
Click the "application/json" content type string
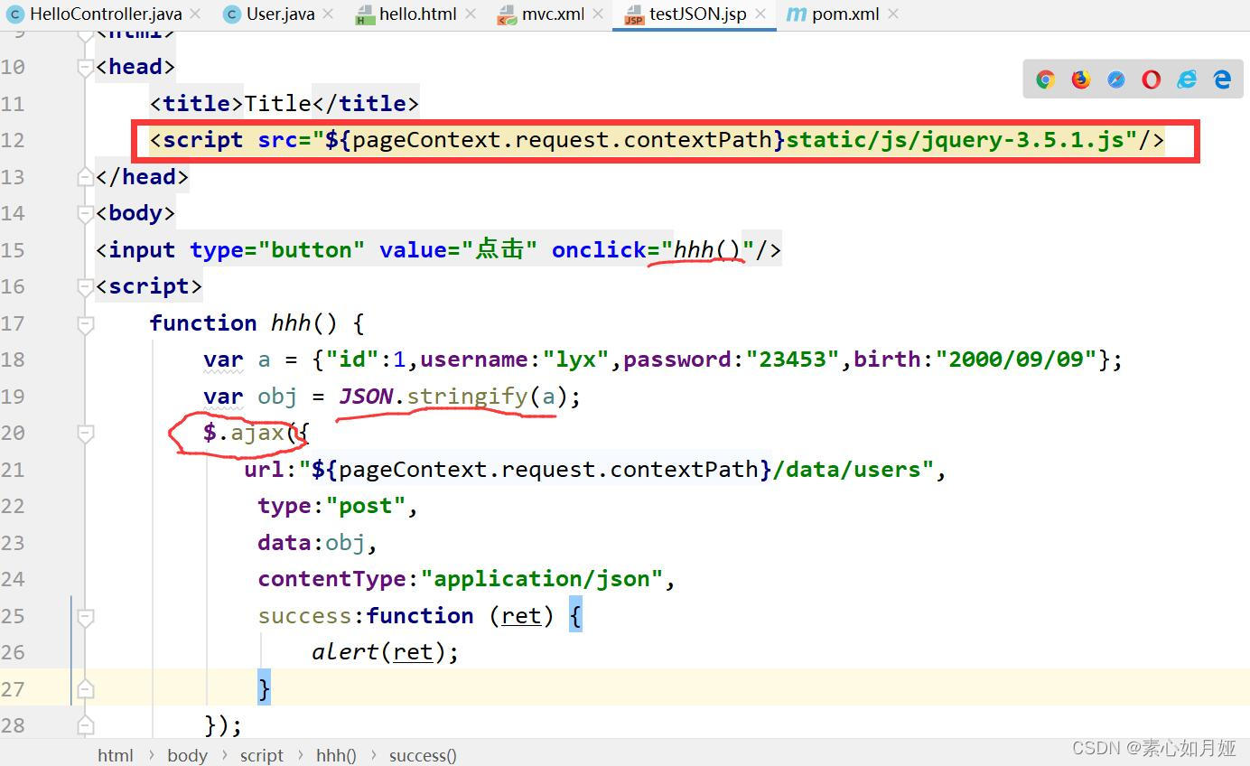[542, 579]
